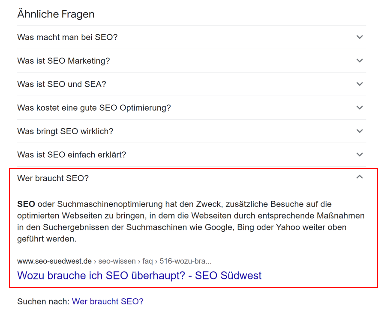Viewport: 384px width, 309px height.
Task: Click the upward chevron on "Wer braucht SEO?"
Action: [360, 176]
